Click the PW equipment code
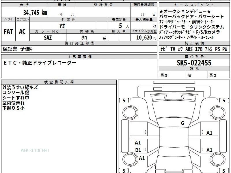 [225, 49]
